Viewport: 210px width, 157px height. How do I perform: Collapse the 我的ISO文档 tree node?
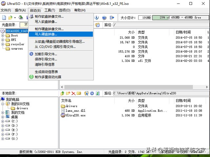point(3,104)
